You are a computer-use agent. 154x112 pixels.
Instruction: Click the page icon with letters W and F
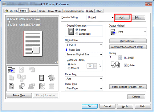42,78
